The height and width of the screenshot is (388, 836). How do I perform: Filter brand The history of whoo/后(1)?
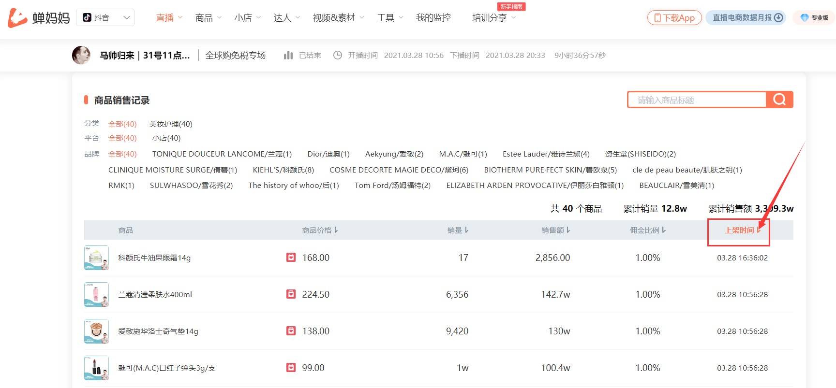[x=294, y=186]
